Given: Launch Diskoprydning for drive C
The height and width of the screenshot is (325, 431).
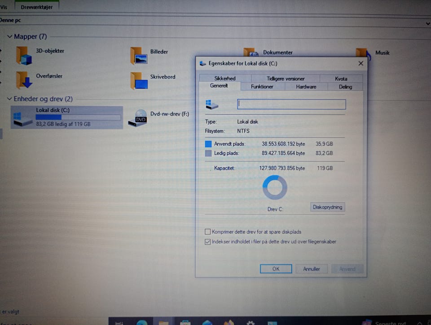Looking at the screenshot, I should tap(327, 207).
